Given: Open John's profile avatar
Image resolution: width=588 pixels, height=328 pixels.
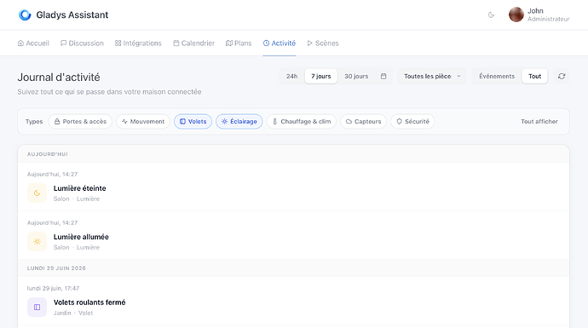Looking at the screenshot, I should (x=516, y=15).
